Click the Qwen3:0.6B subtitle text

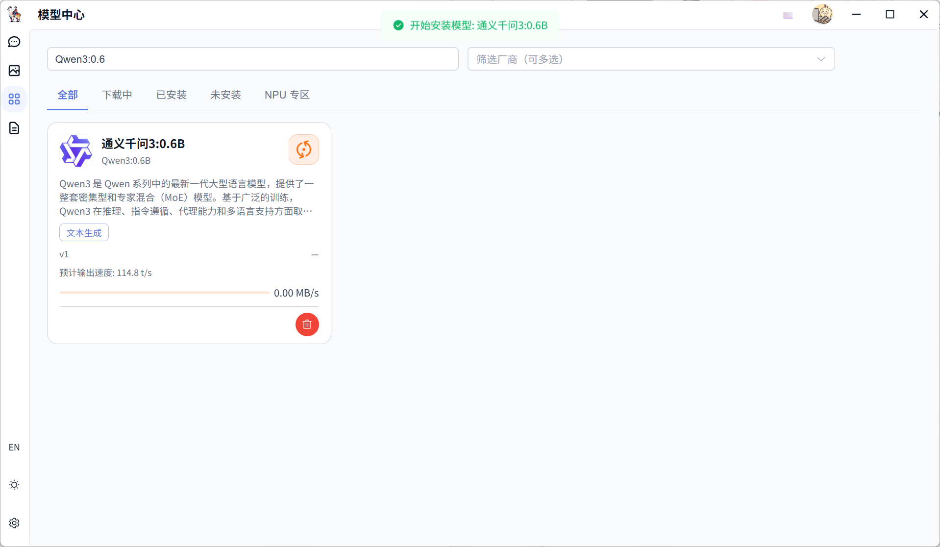pos(126,161)
